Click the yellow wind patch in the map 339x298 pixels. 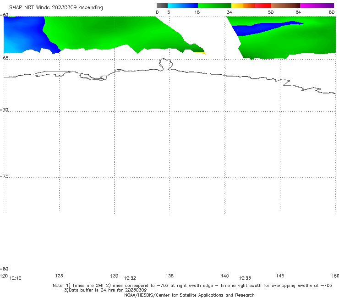click(201, 53)
